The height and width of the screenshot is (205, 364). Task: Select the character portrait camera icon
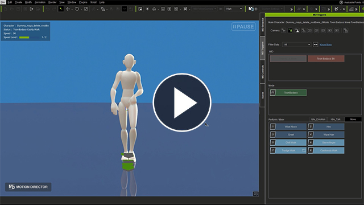click(x=297, y=30)
